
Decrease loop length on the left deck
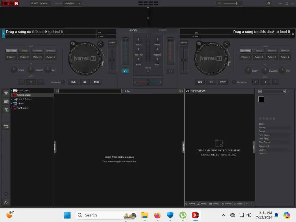[x=21, y=82]
